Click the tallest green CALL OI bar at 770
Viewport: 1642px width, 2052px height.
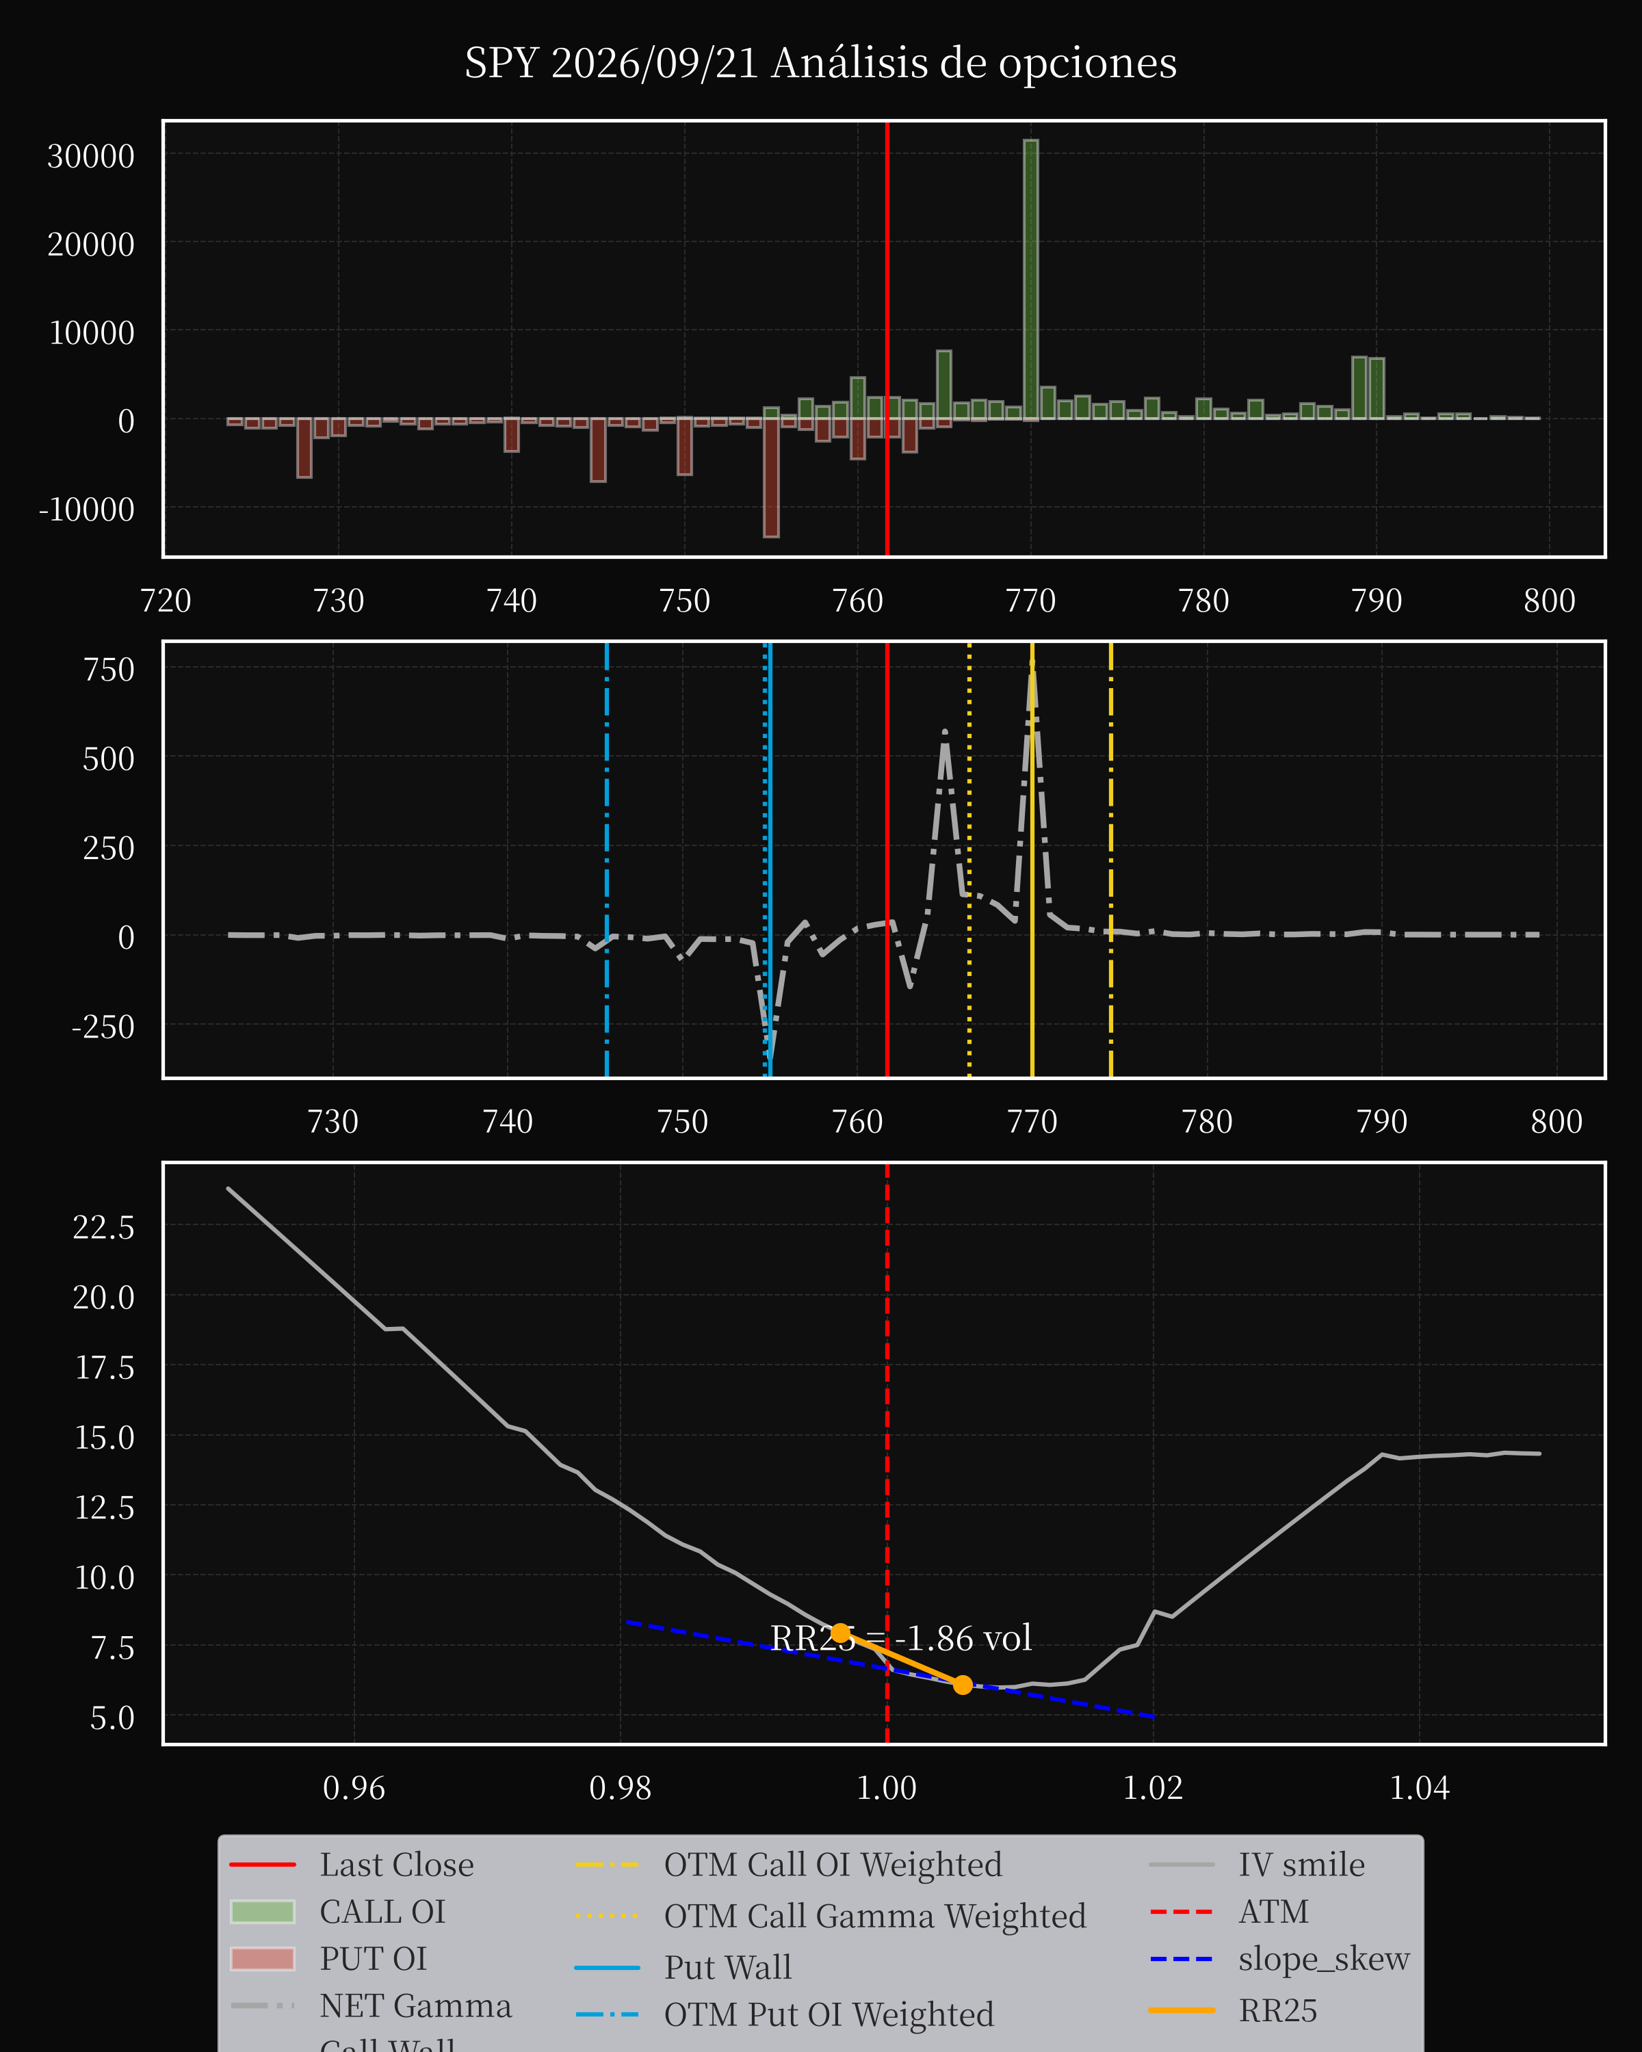[1031, 280]
